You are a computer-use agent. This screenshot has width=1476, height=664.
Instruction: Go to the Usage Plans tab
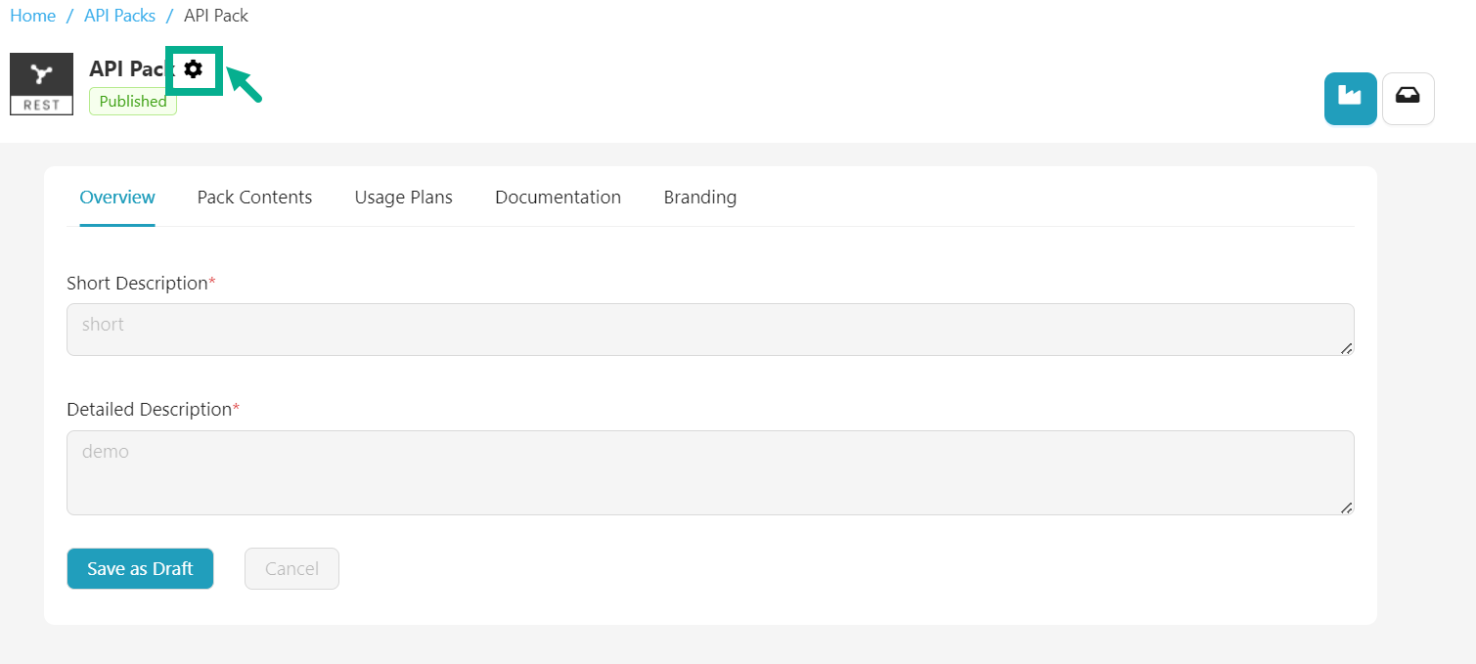403,198
